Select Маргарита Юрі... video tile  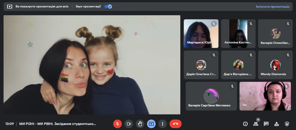(x=201, y=33)
